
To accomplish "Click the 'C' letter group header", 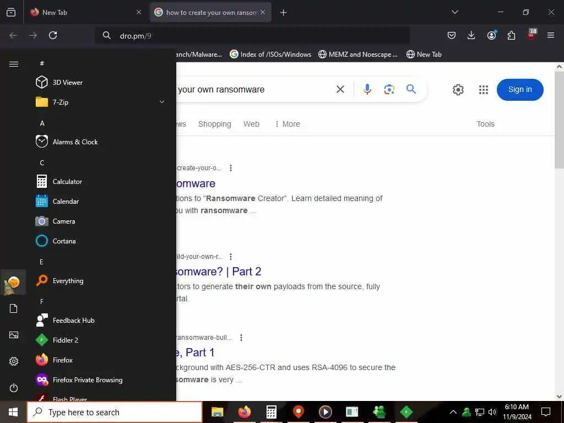I will tap(42, 162).
